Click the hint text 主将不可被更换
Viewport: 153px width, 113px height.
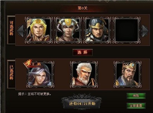[39, 94]
